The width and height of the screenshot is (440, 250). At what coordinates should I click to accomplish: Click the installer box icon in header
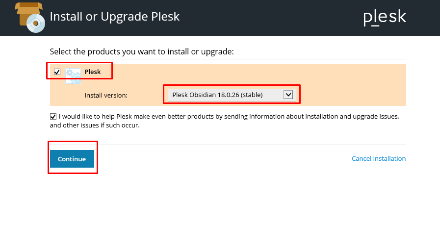pos(30,17)
